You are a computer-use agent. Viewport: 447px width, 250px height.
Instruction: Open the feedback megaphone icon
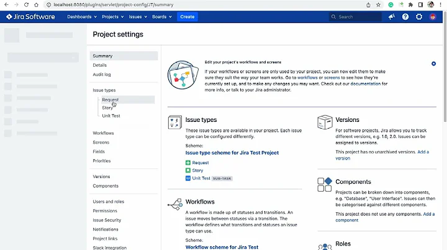click(392, 17)
